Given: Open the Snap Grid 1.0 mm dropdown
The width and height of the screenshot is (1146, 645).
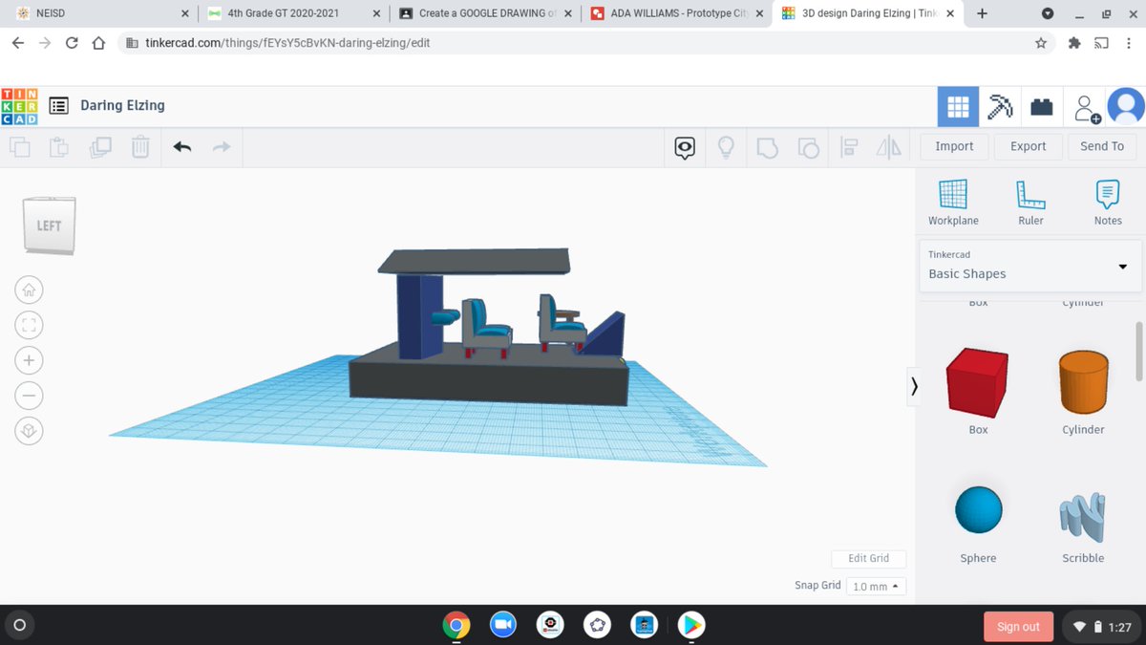Looking at the screenshot, I should click(876, 586).
